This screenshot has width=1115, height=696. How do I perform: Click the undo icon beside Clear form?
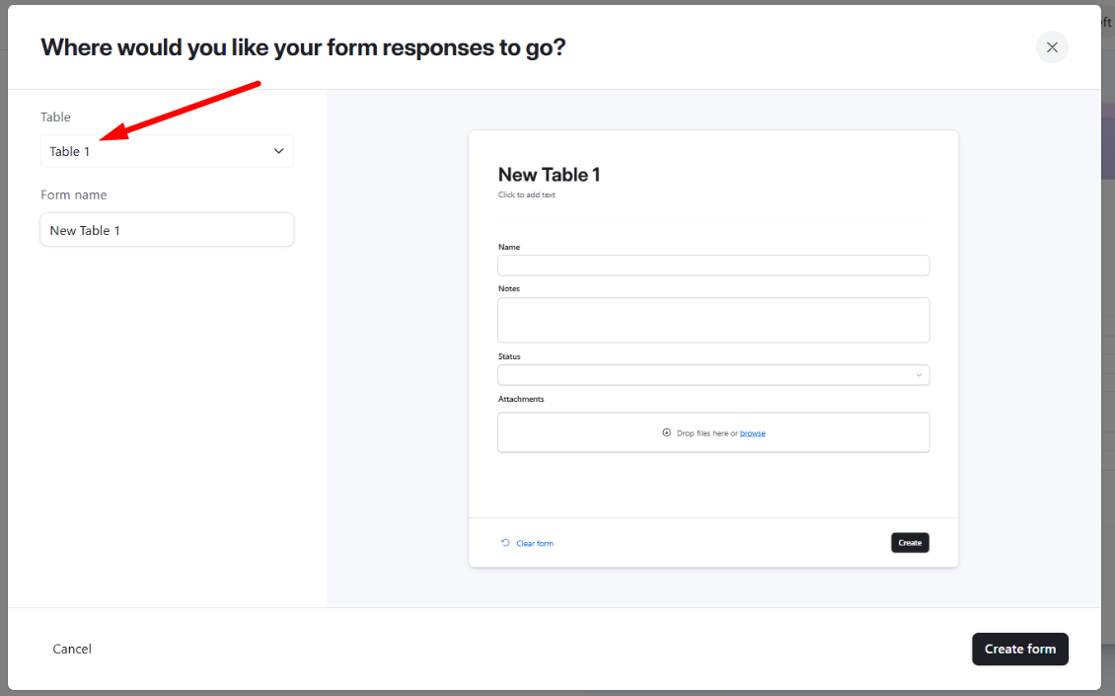506,542
